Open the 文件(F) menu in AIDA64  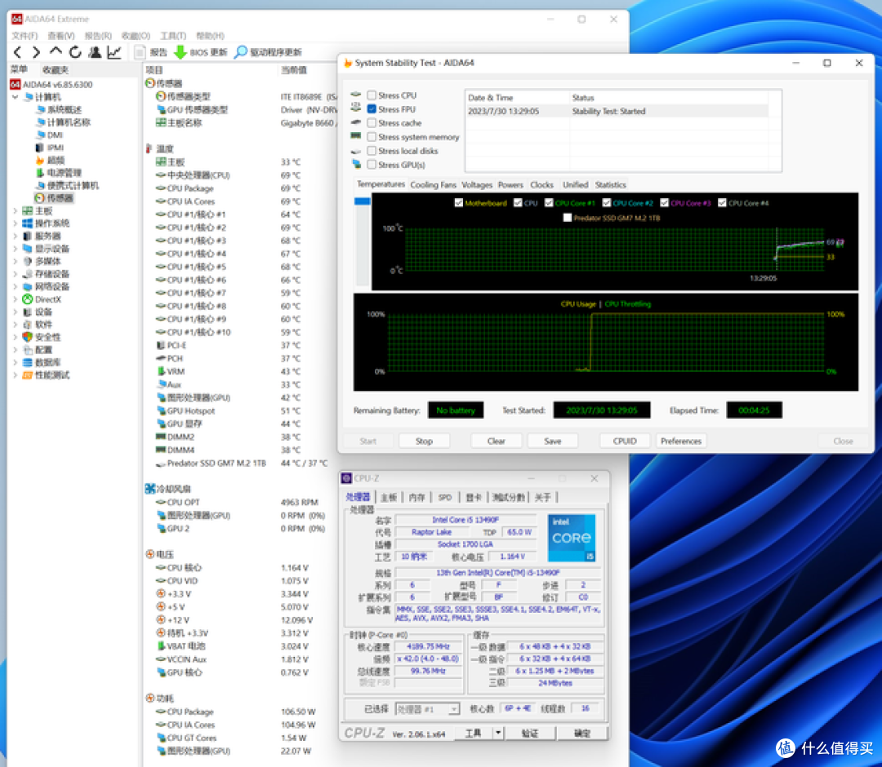pyautogui.click(x=24, y=36)
